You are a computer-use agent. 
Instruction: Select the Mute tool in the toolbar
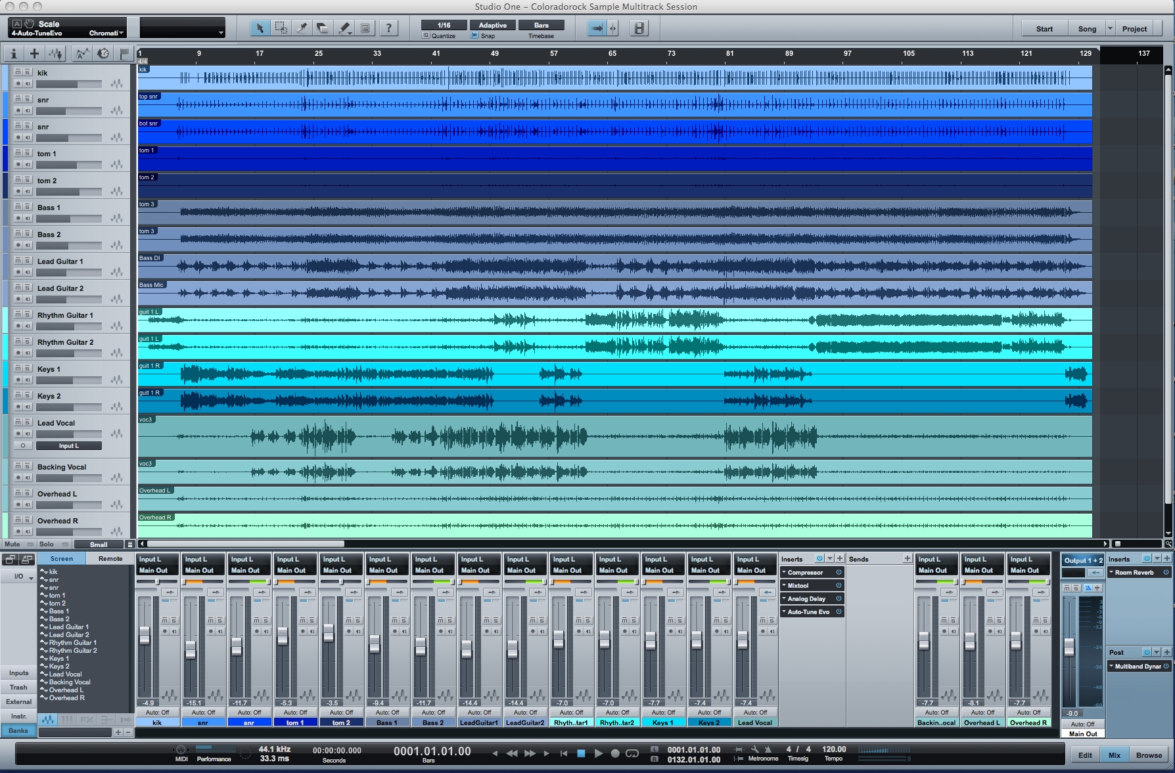(x=363, y=28)
